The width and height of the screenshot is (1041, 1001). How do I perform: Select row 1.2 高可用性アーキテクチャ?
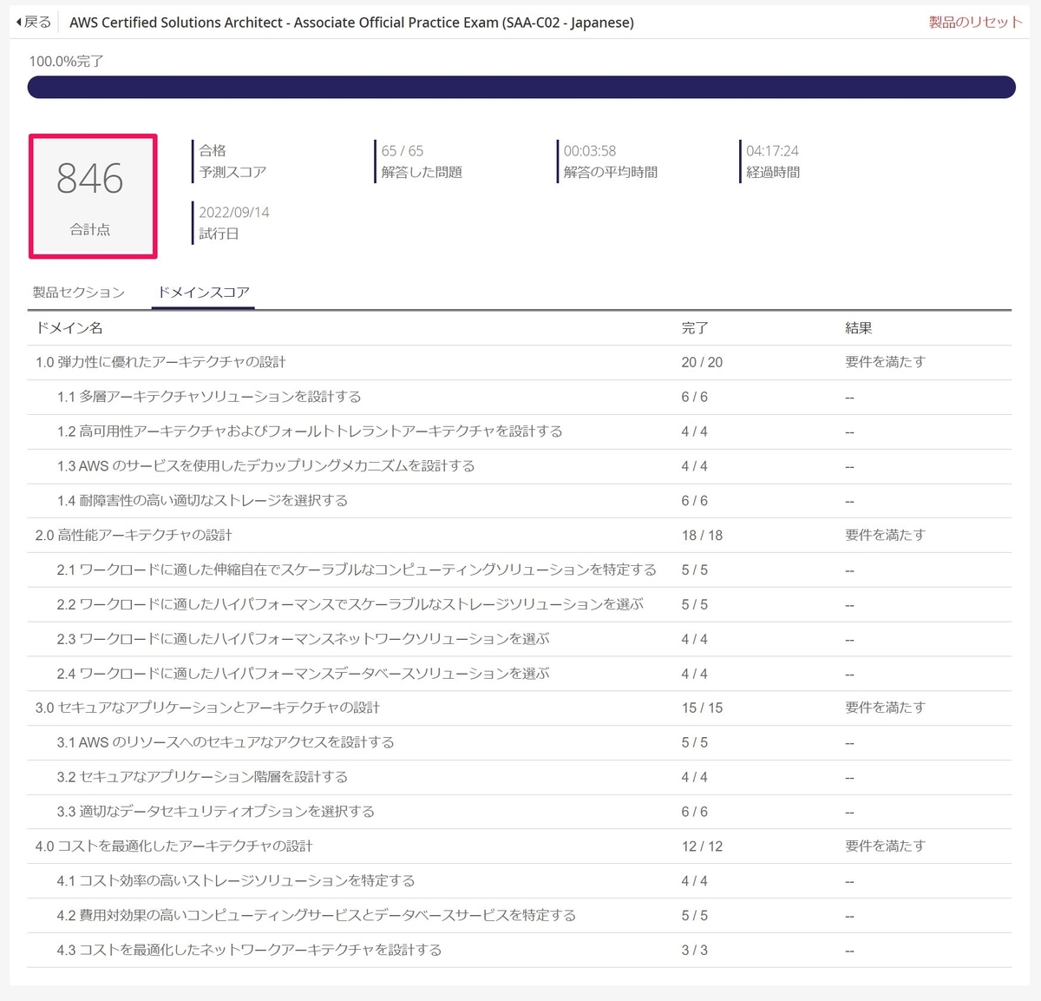[520, 431]
